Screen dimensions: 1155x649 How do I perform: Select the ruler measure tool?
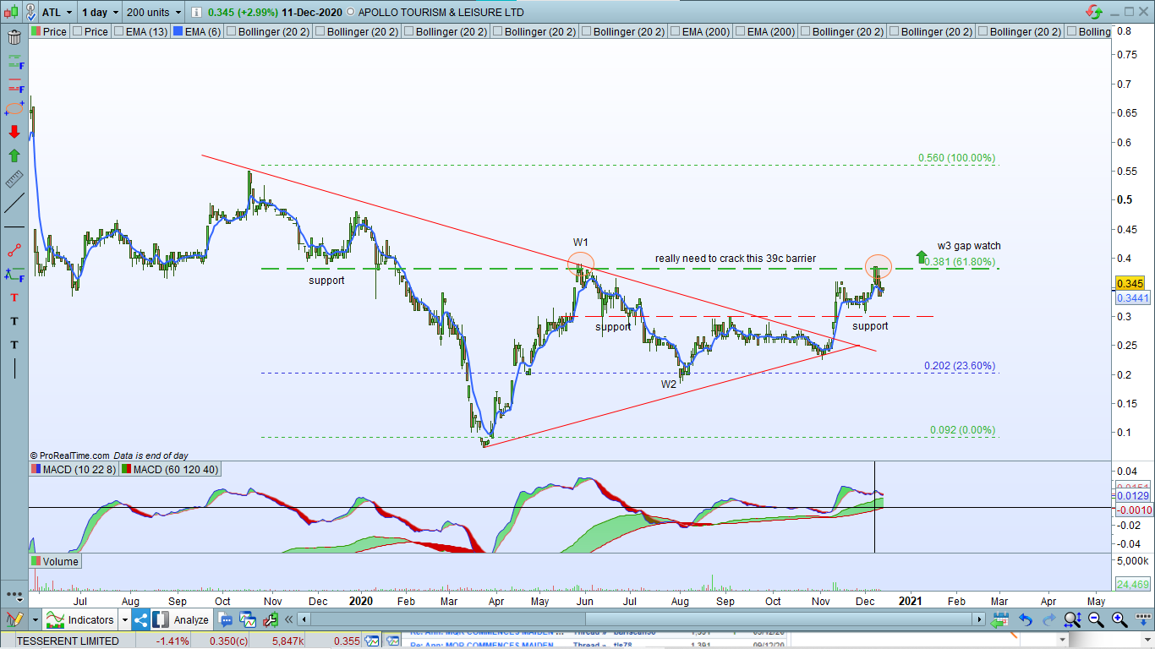click(x=14, y=179)
